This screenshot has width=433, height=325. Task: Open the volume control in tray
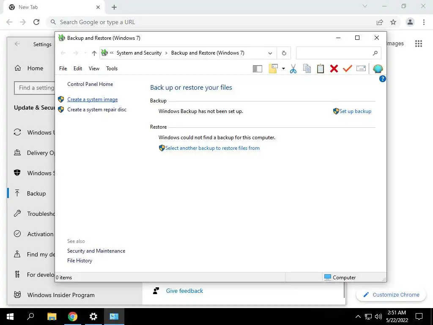click(378, 317)
